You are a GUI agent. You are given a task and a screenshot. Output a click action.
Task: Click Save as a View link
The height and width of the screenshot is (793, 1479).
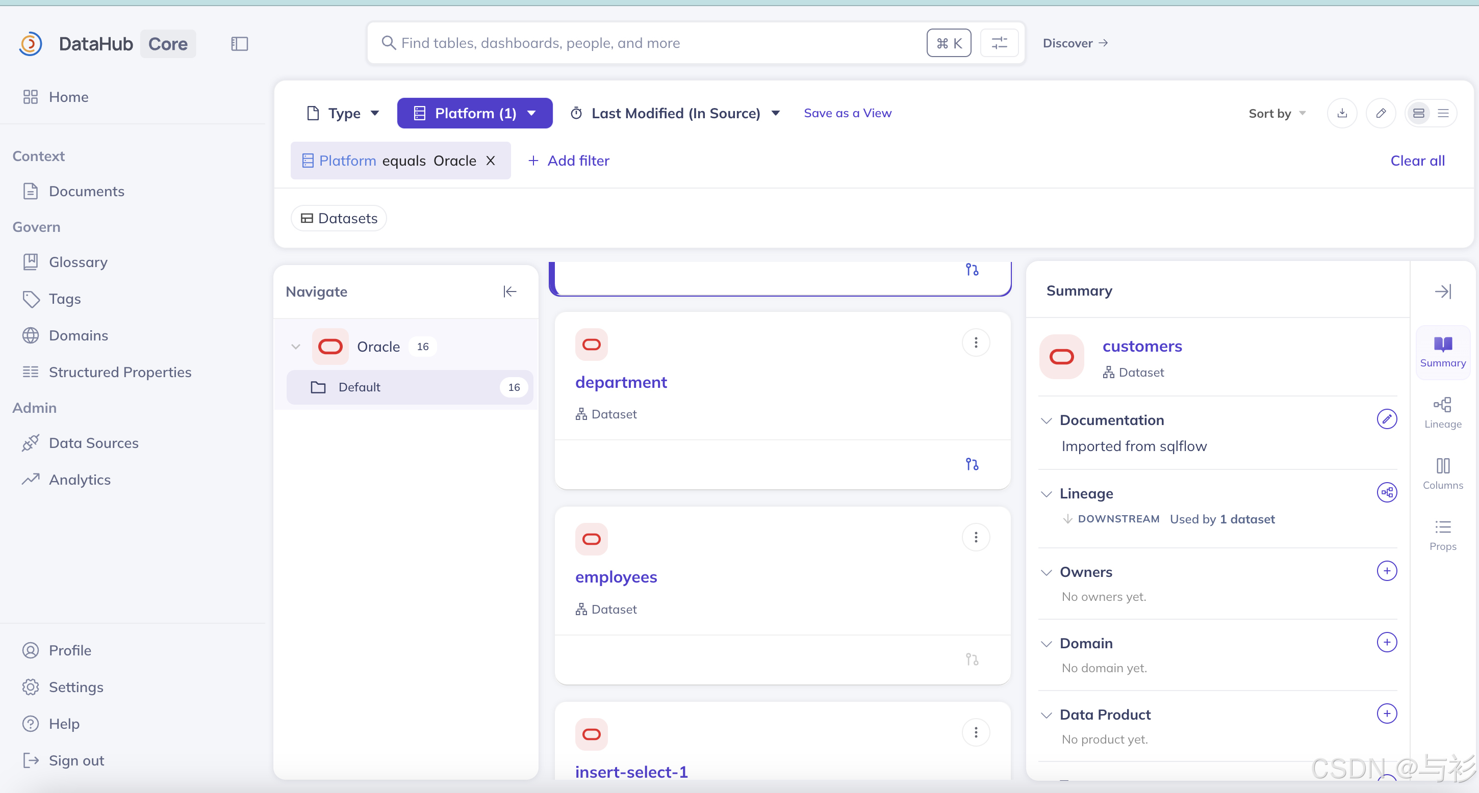[x=848, y=113]
